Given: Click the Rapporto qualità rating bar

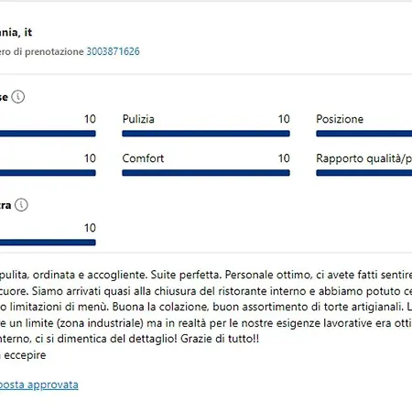Looking at the screenshot, I should tap(364, 173).
